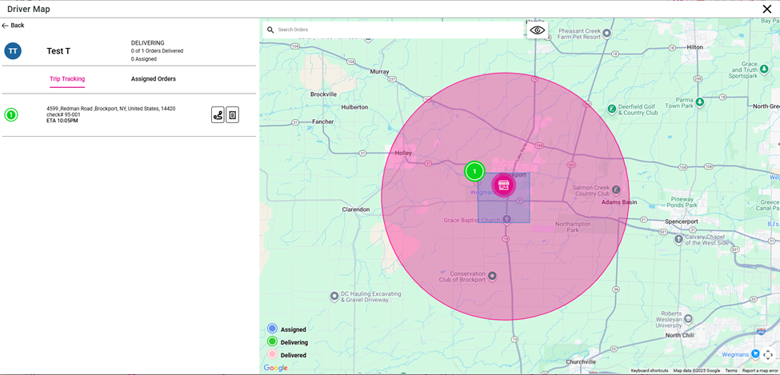This screenshot has width=780, height=375.
Task: Toggle map visibility with the eye icon
Action: [x=537, y=30]
